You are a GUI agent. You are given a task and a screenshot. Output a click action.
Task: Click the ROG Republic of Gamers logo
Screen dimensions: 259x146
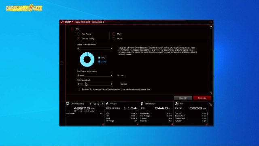67,22
